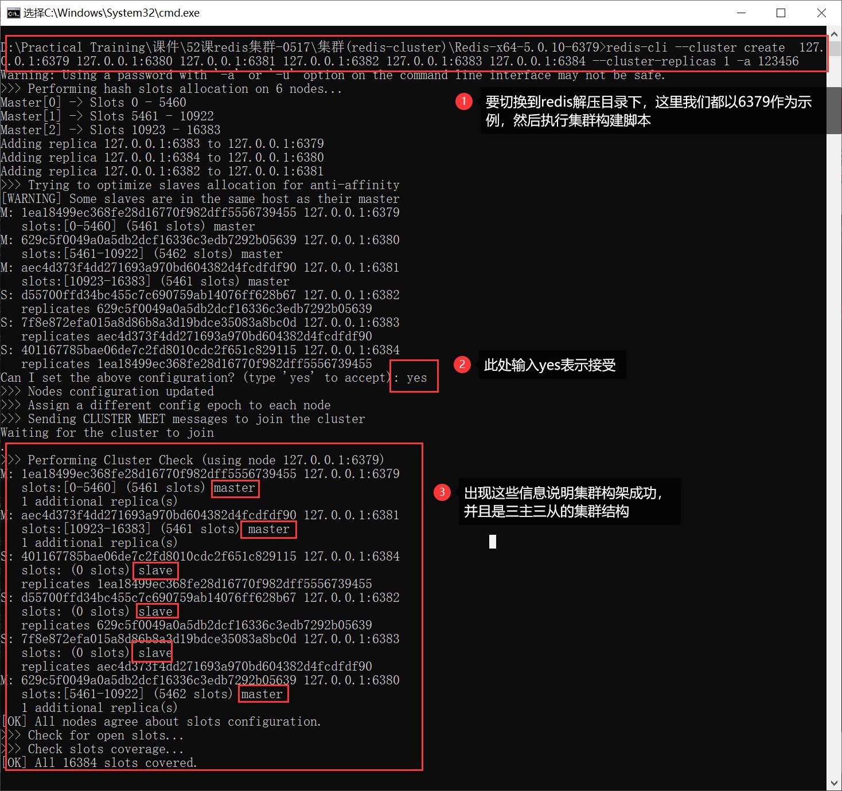Click '[OK] All nodes agree' line
This screenshot has width=842, height=791.
click(x=161, y=722)
